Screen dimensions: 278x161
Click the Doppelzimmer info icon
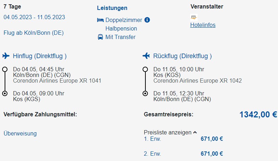(x=147, y=20)
